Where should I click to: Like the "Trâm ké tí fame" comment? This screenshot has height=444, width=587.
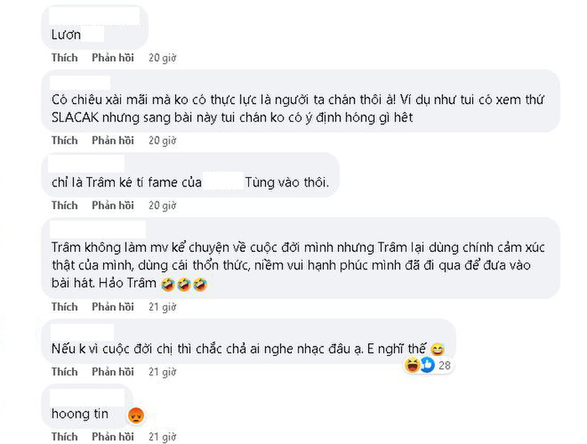[65, 206]
